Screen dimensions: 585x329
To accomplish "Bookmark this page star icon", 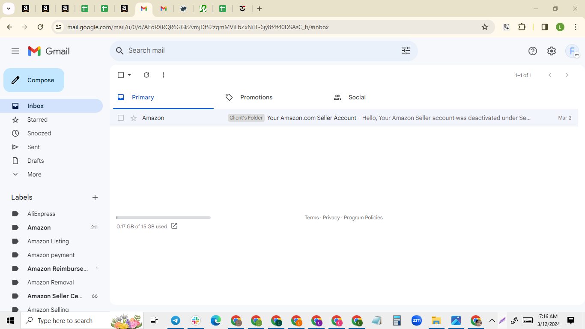I will point(485,27).
